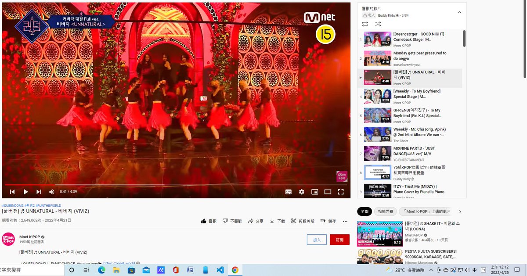Screen dimensions: 527x276
Task: Open the mnet.world link in description
Action: click(x=119, y=263)
